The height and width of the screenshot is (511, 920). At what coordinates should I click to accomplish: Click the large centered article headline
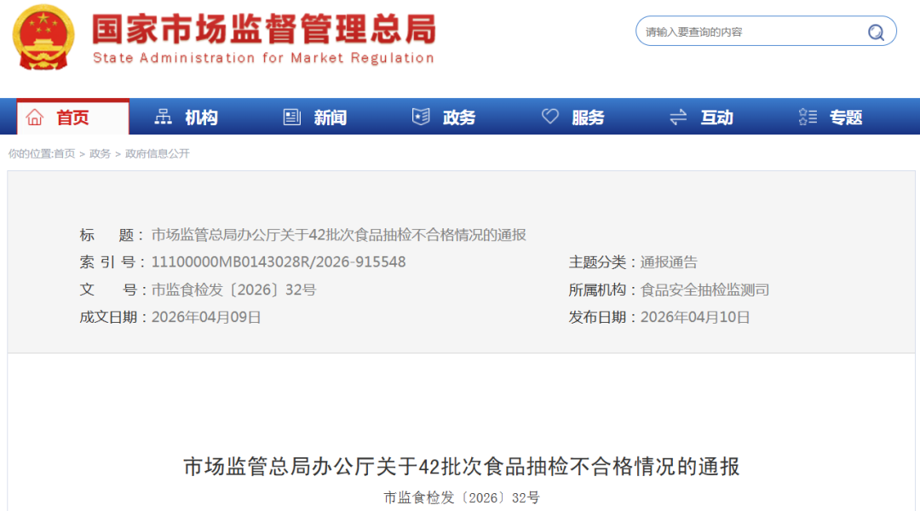(462, 467)
